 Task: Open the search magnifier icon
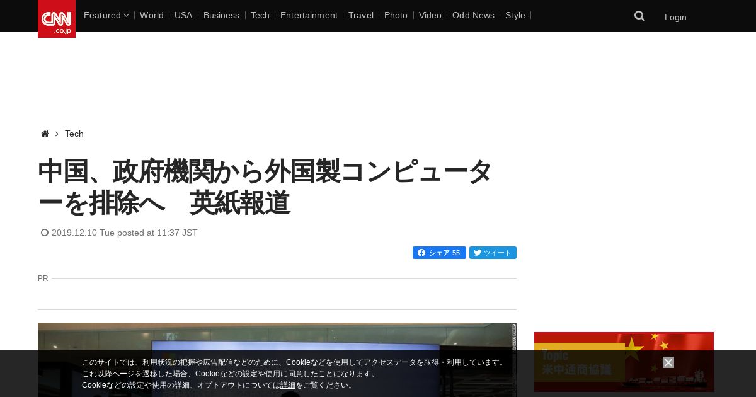pyautogui.click(x=639, y=16)
